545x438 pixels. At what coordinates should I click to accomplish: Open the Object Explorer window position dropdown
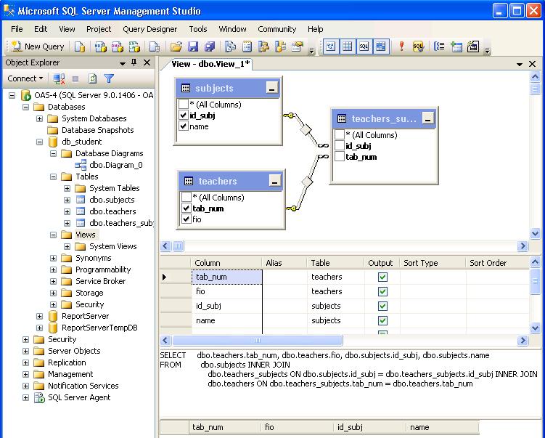(123, 63)
